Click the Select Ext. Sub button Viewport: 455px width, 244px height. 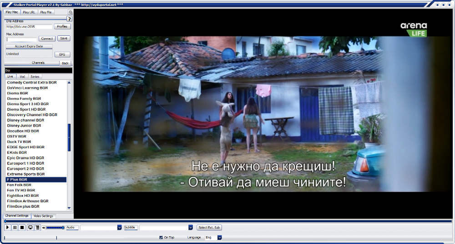(x=209, y=228)
